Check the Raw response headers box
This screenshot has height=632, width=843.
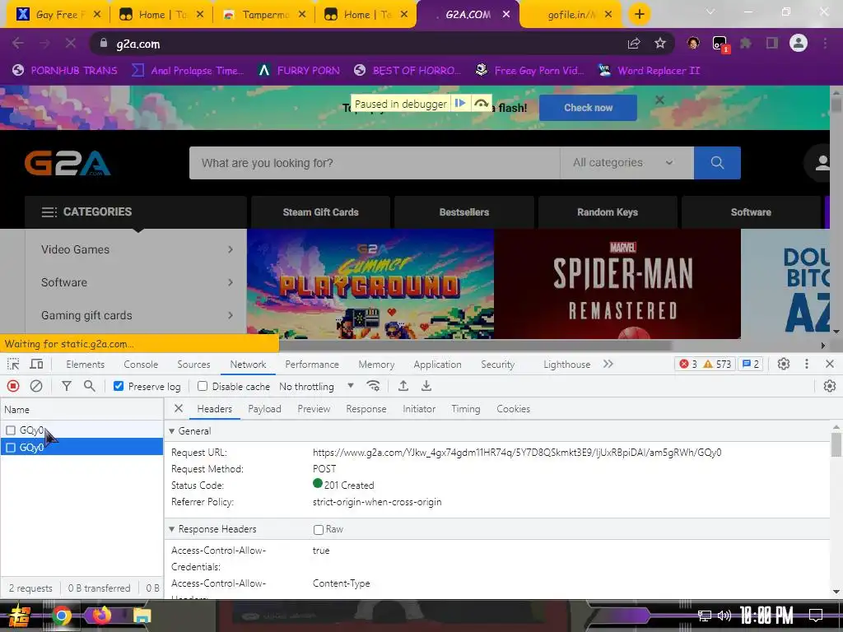(319, 530)
